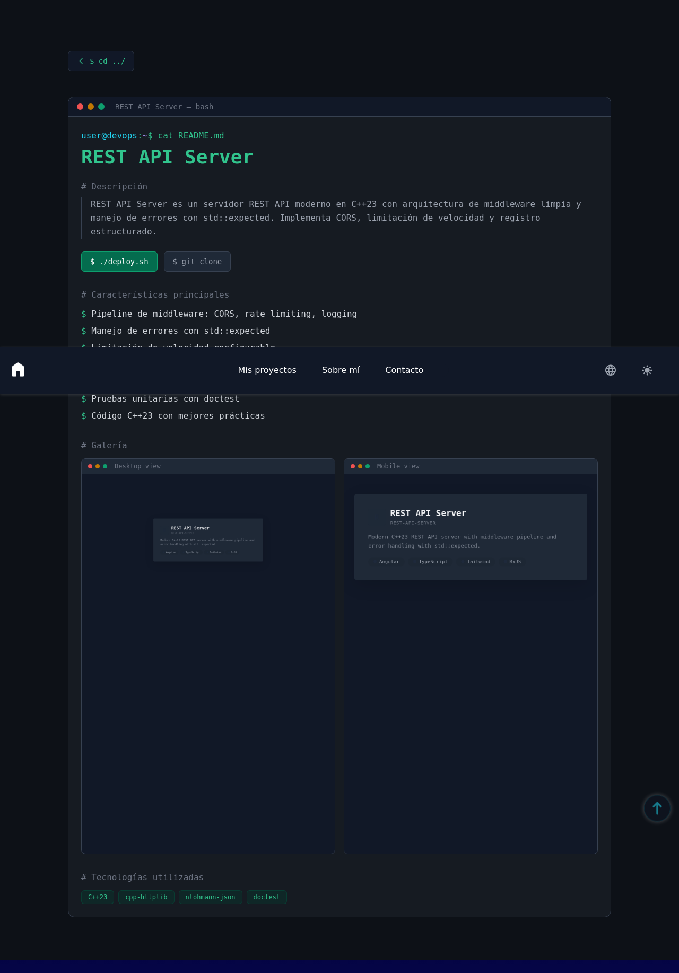Go back with the $ cd ../ button
The height and width of the screenshot is (973, 679).
pos(101,61)
